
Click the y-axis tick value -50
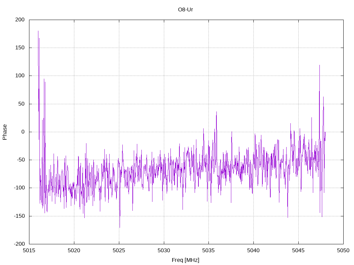[20, 160]
